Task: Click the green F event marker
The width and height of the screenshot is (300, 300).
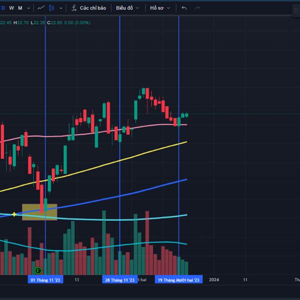Action: (38, 270)
